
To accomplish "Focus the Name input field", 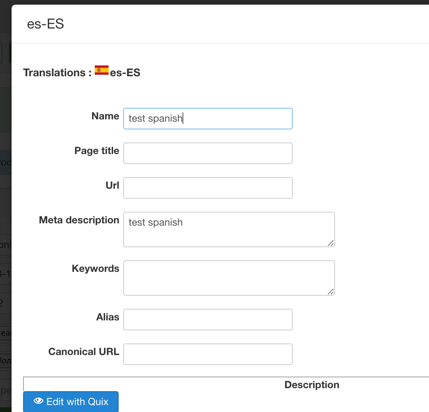I will pos(208,119).
